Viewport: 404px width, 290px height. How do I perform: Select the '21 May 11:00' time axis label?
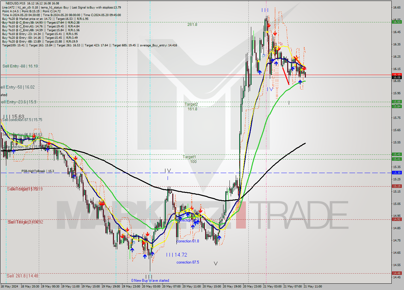tap(313, 287)
